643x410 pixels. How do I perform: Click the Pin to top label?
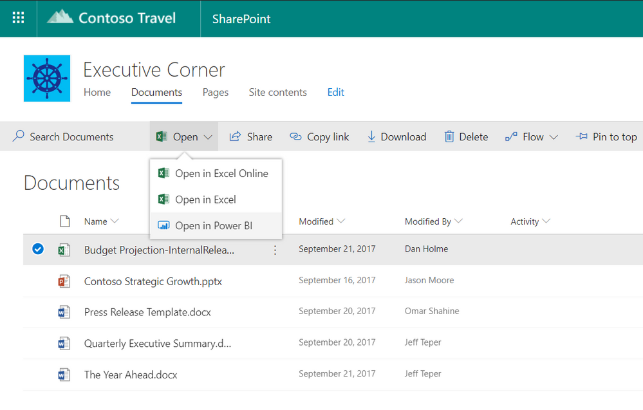(x=615, y=137)
